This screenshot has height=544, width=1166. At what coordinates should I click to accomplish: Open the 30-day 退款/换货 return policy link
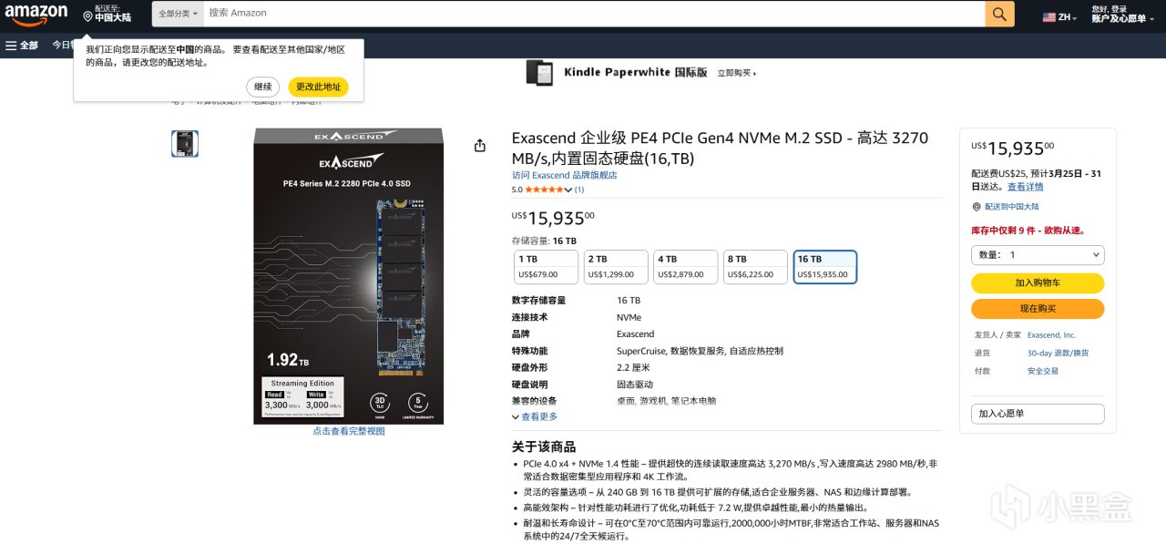[1058, 353]
